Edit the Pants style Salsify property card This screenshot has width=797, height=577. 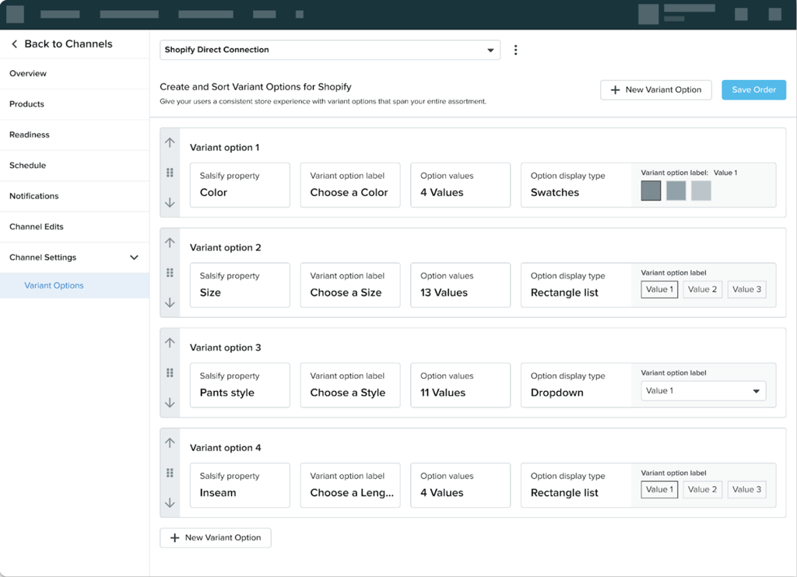240,385
